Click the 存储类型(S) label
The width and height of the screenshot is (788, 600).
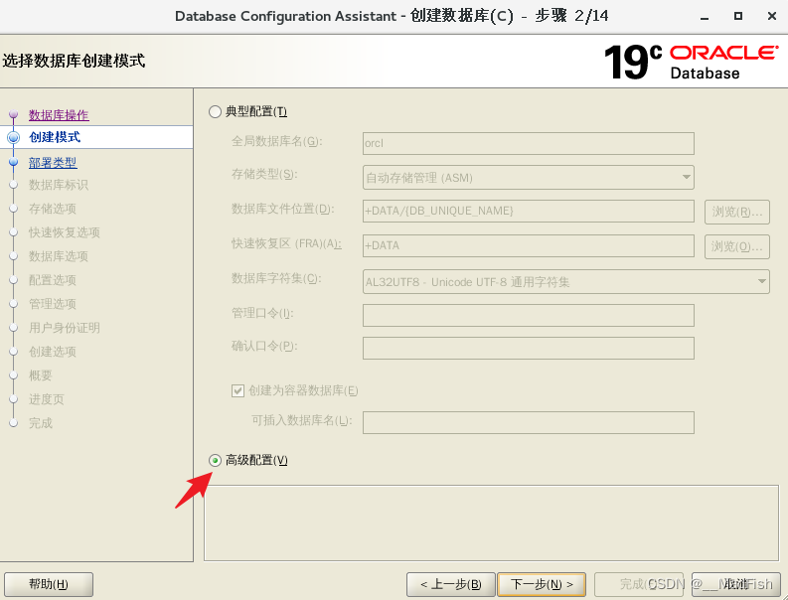(x=264, y=175)
